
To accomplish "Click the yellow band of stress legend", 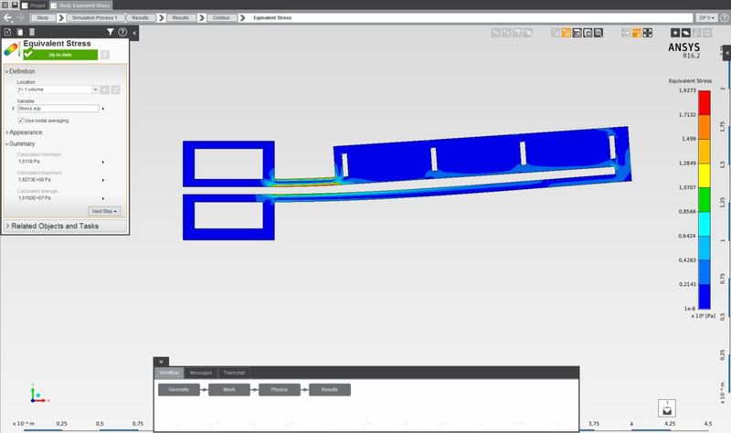I will (704, 175).
